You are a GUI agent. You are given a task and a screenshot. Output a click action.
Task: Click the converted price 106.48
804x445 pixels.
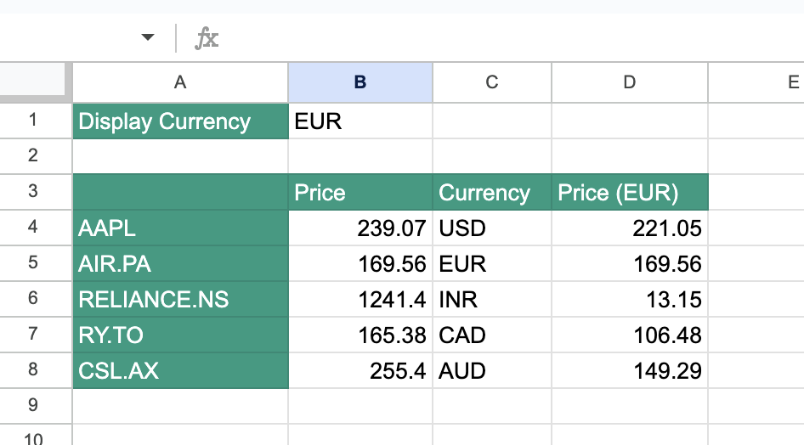coord(630,335)
